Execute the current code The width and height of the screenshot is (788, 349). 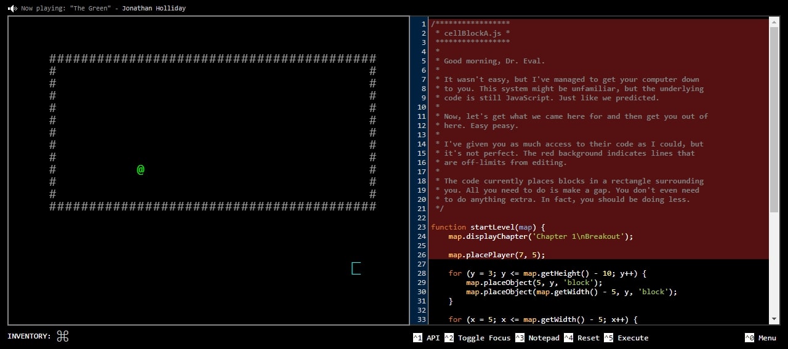coord(626,337)
